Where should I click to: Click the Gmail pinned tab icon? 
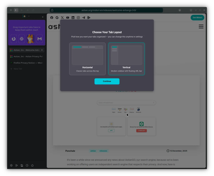point(40,39)
